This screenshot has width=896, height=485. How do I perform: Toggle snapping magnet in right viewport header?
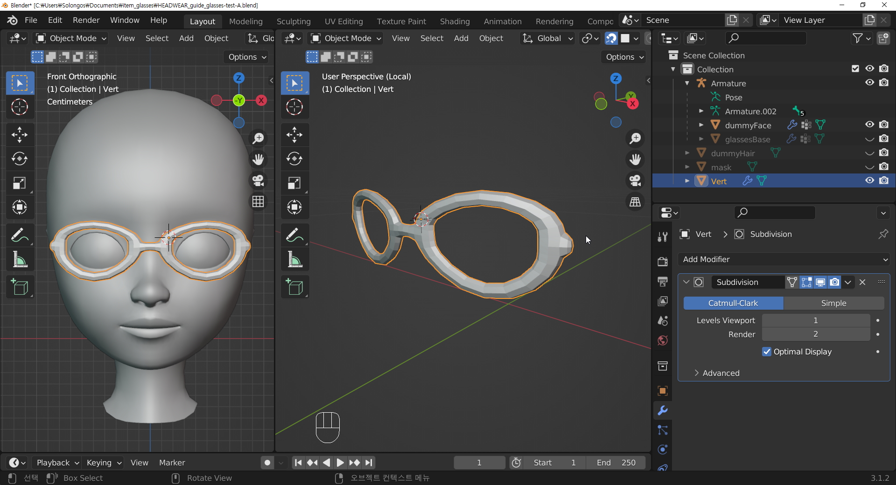611,38
